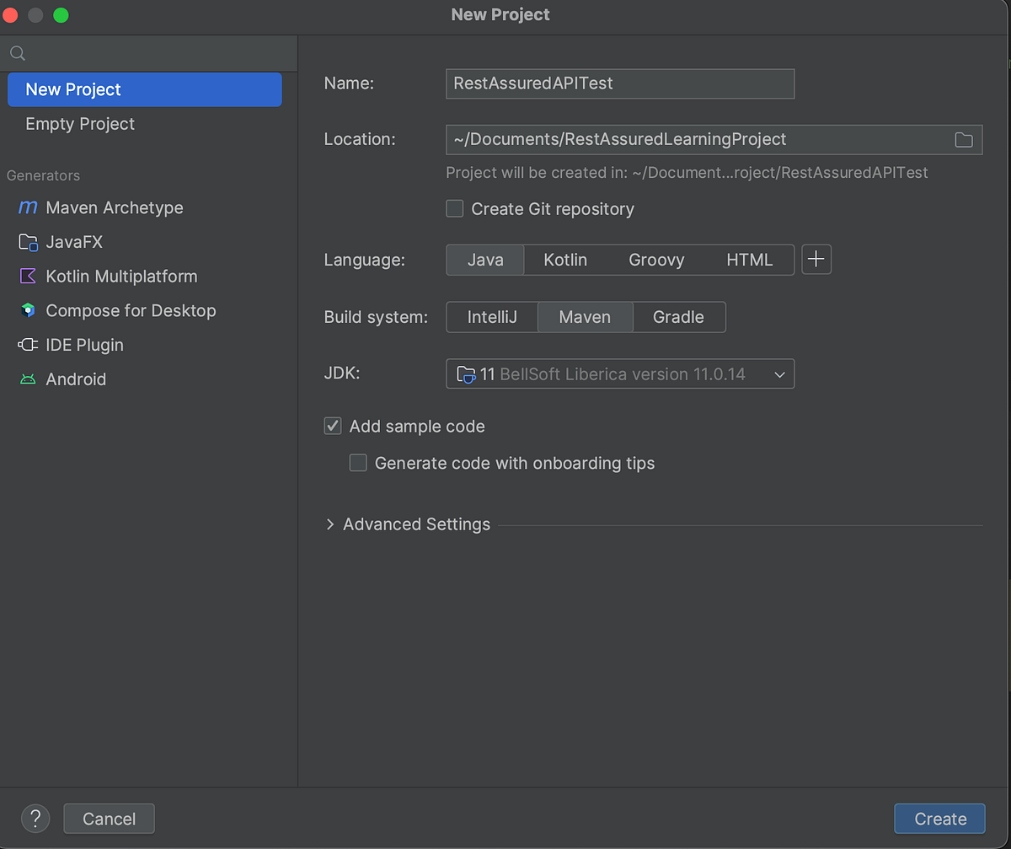The height and width of the screenshot is (849, 1011).
Task: Select the Maven Archetype generator
Action: click(x=110, y=207)
